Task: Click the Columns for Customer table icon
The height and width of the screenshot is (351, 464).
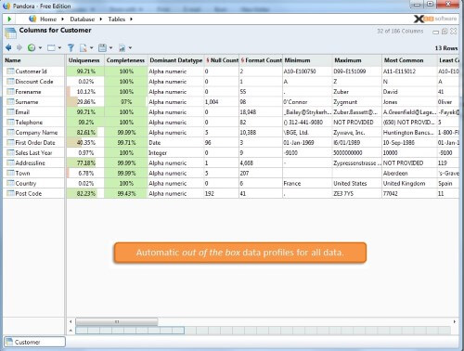Action: [10, 33]
